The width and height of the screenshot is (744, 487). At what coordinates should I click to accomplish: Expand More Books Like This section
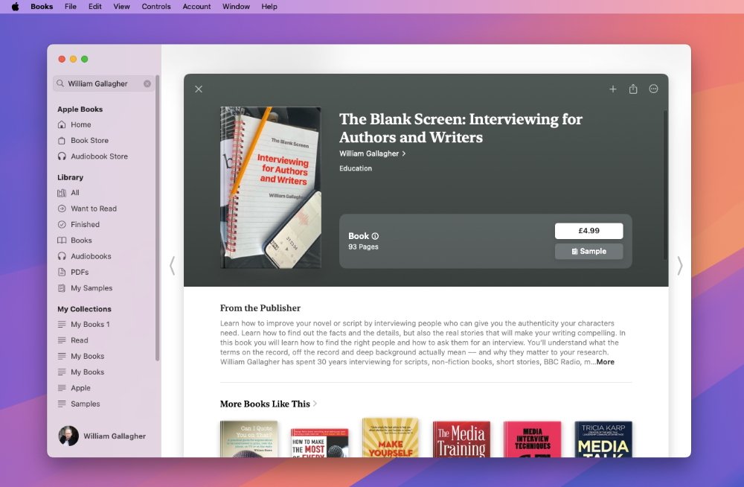point(268,404)
